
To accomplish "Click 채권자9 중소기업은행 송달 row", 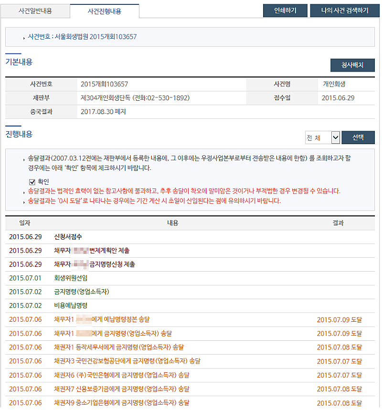I will click(190, 403).
